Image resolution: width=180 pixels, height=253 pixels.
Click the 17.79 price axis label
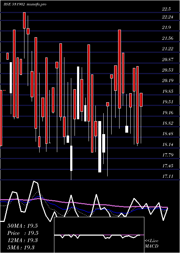[x=168, y=155]
